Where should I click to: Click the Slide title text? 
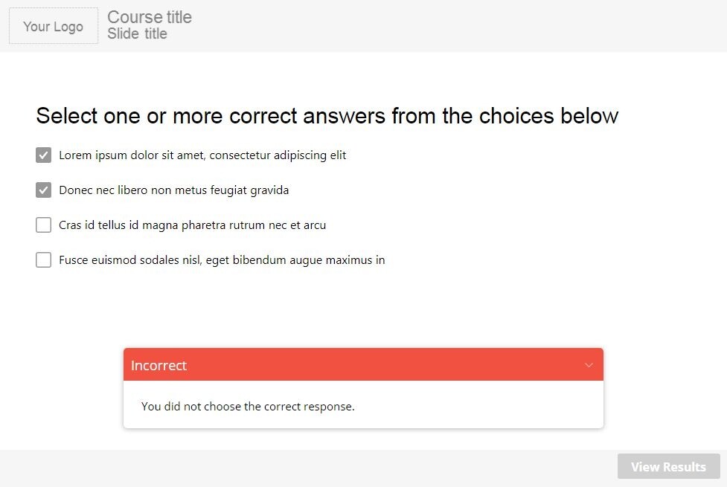click(x=137, y=34)
